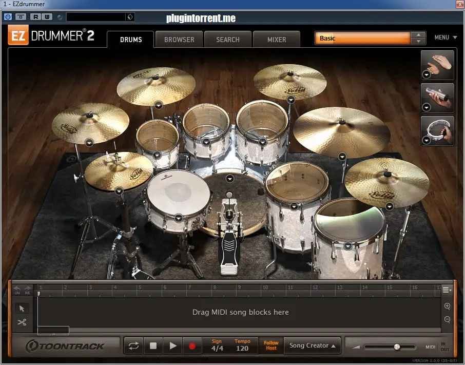Screen dimensions: 465x365
Task: Click the red Record button
Action: [x=192, y=345]
